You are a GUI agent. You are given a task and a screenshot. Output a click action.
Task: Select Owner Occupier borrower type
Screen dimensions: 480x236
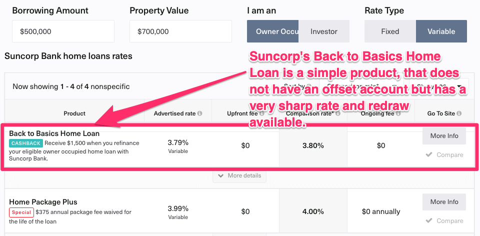273,31
